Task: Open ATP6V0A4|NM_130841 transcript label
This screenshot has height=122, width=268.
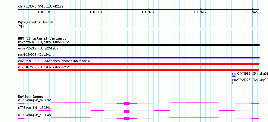Action: [x=34, y=108]
